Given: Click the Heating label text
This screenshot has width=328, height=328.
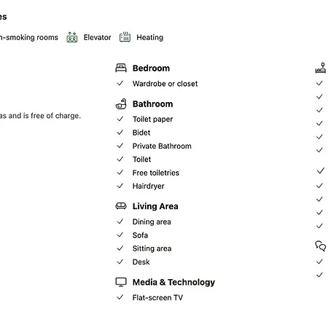Looking at the screenshot, I should click(150, 37).
